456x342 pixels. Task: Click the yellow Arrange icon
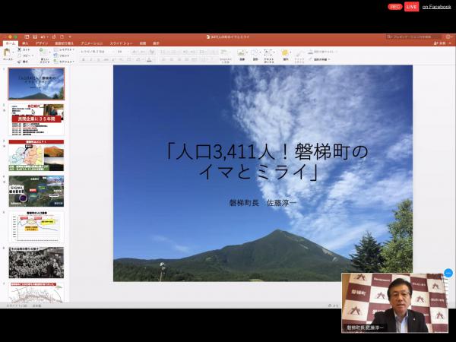point(285,54)
